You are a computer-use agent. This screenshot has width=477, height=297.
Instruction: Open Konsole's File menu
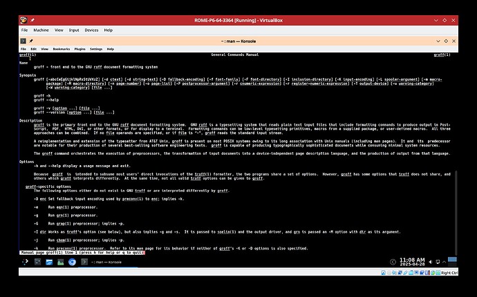tap(24, 49)
